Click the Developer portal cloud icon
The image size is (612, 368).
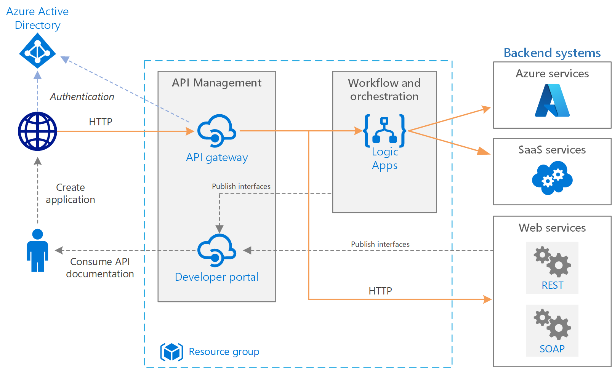(x=216, y=250)
